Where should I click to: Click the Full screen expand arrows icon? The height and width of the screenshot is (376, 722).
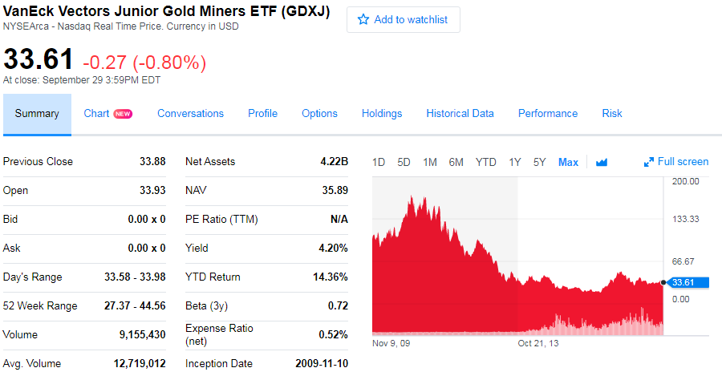coord(649,162)
